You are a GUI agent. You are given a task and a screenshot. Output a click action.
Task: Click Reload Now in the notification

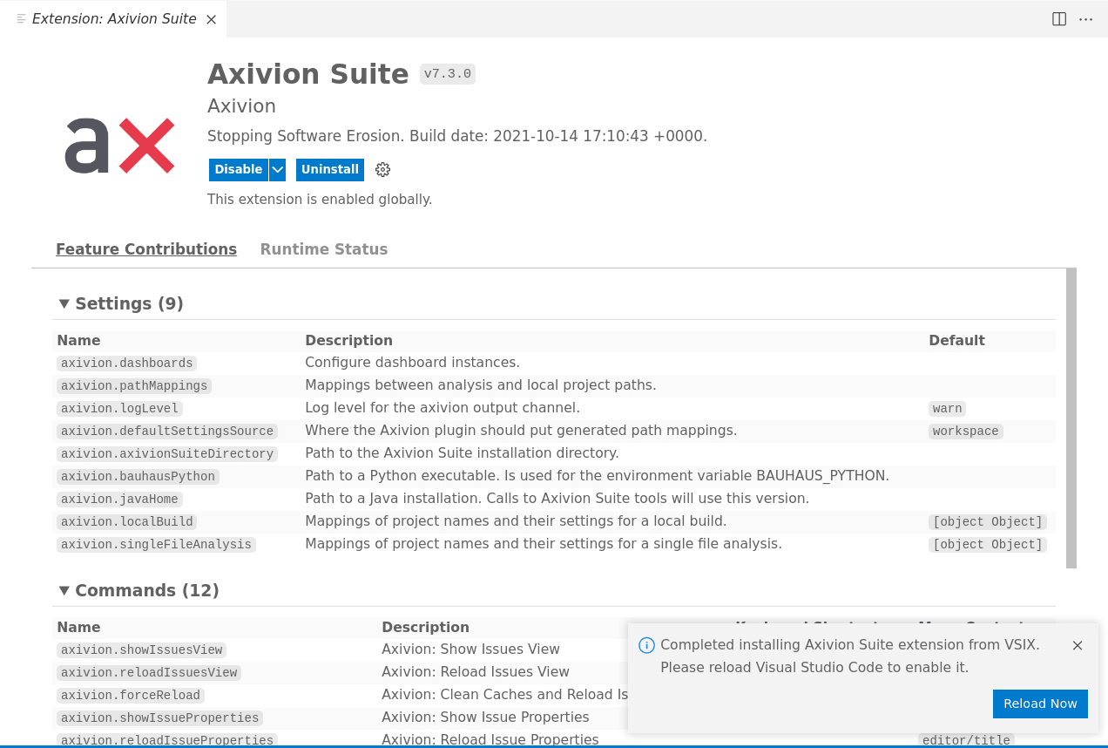tap(1040, 704)
